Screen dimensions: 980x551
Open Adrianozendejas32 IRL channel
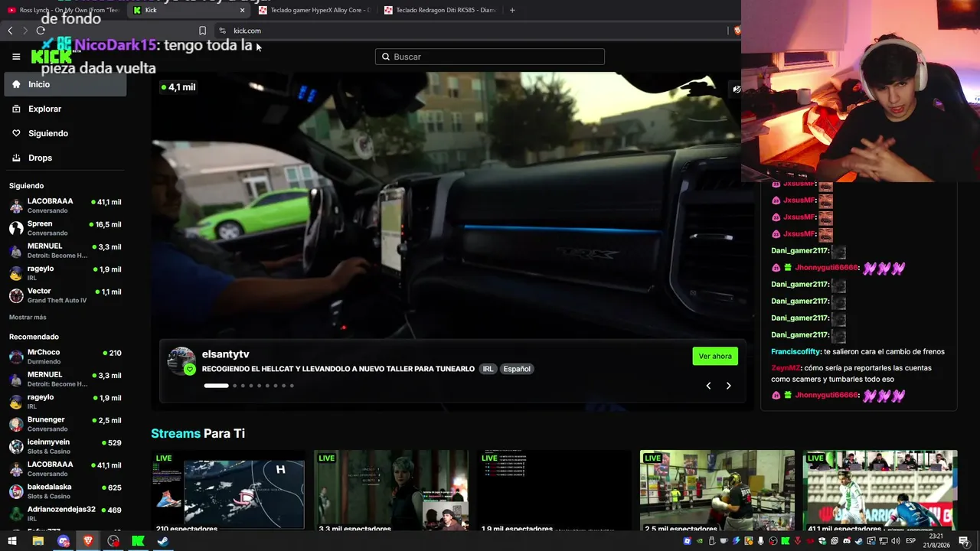click(x=65, y=514)
